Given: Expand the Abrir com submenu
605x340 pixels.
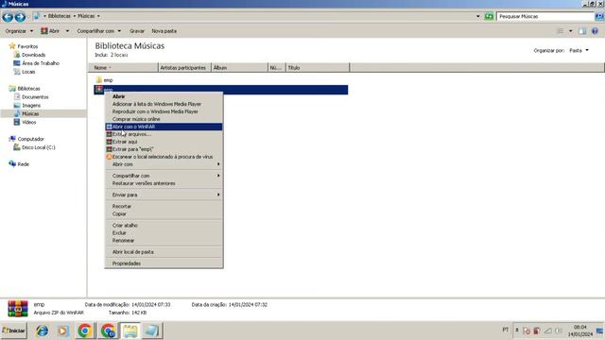Looking at the screenshot, I should click(164, 164).
